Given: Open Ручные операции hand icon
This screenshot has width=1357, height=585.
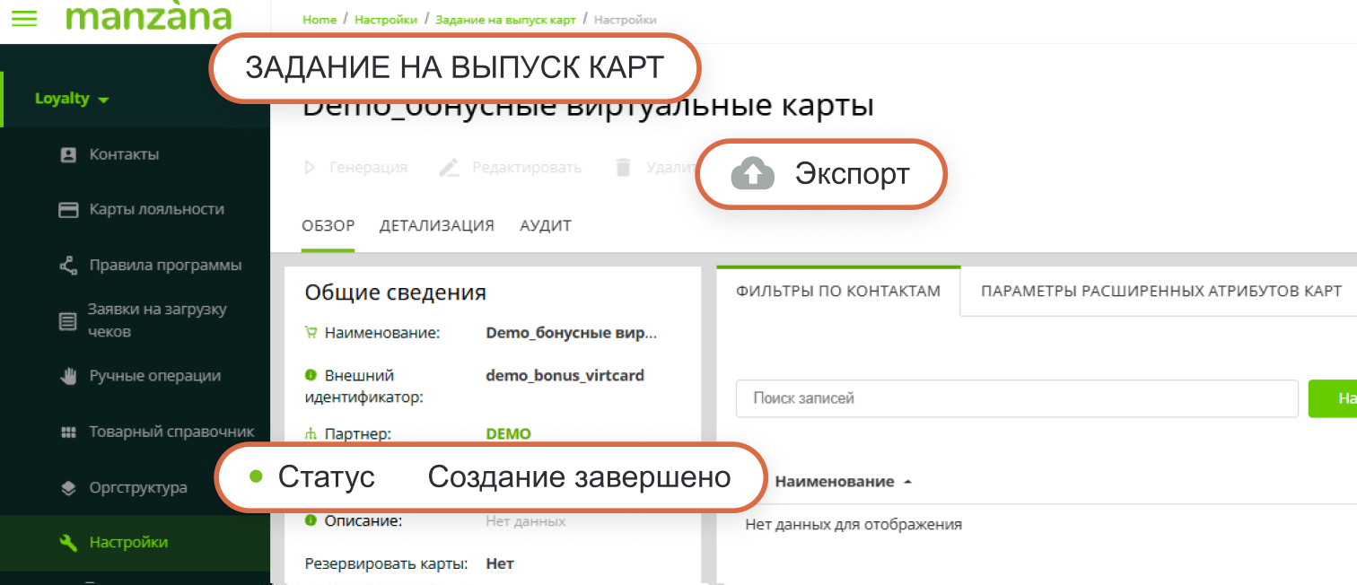Looking at the screenshot, I should (x=68, y=376).
